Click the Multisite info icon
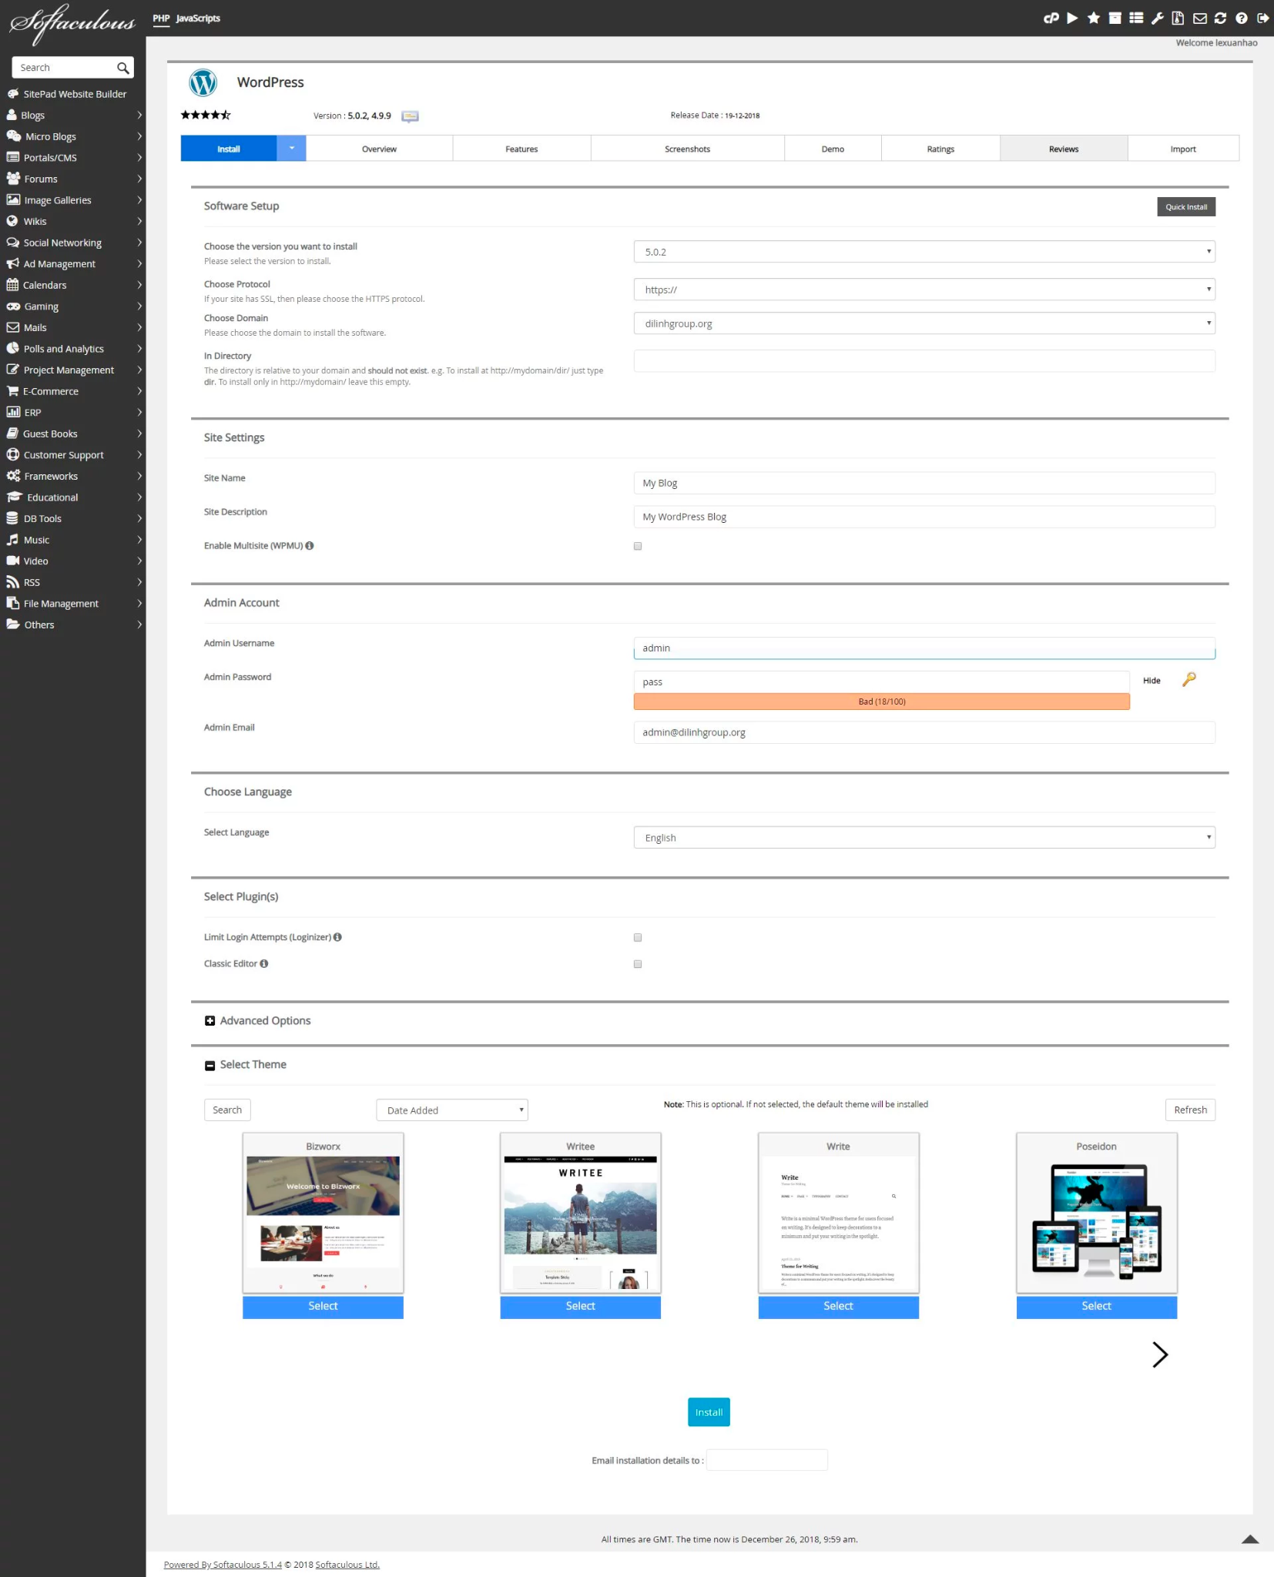 (310, 545)
